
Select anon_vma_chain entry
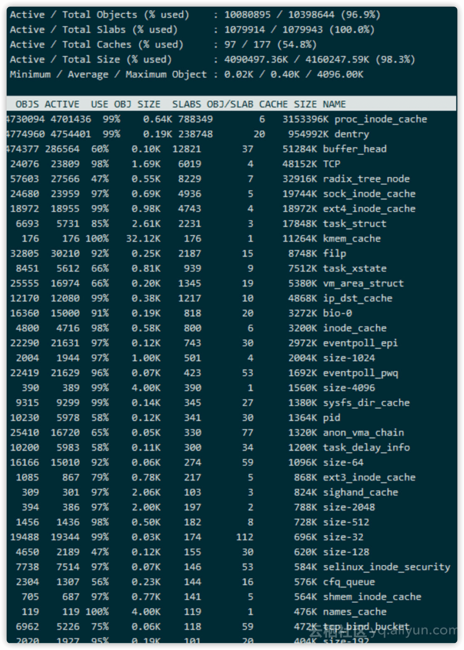coord(363,433)
